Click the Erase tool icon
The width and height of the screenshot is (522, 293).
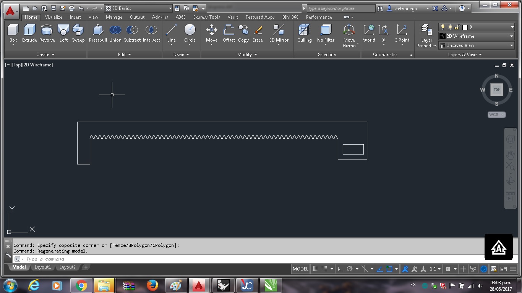(258, 34)
